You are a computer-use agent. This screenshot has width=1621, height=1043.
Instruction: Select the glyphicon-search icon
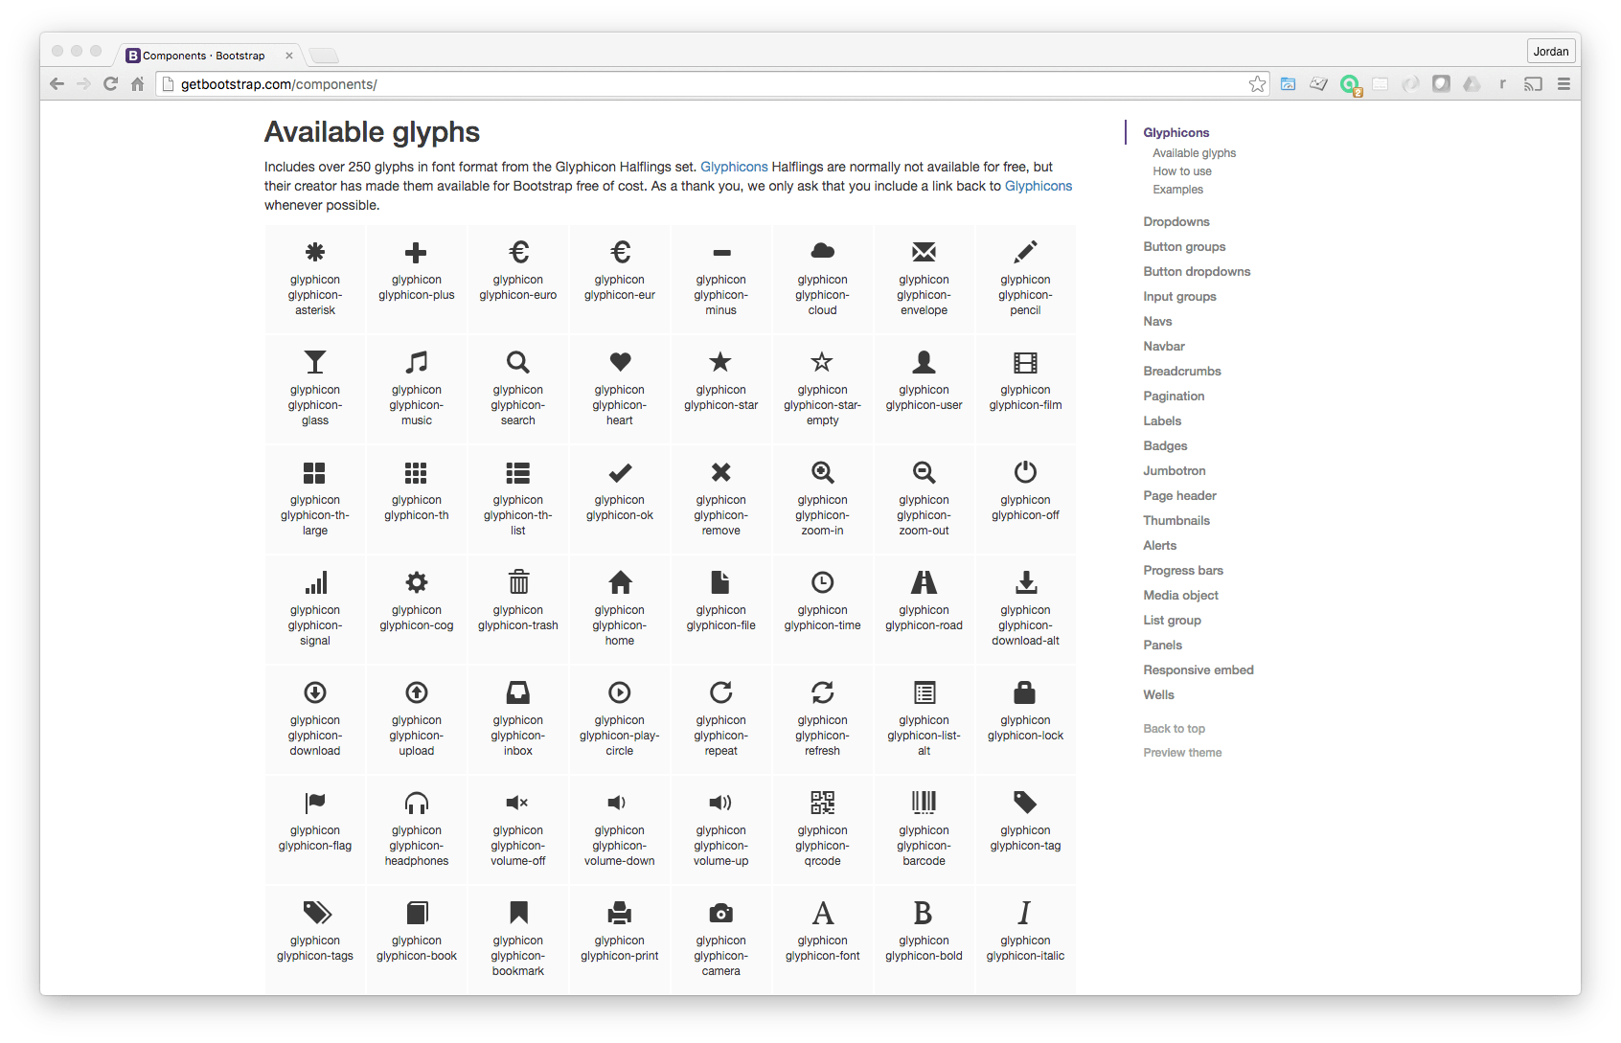(x=517, y=363)
